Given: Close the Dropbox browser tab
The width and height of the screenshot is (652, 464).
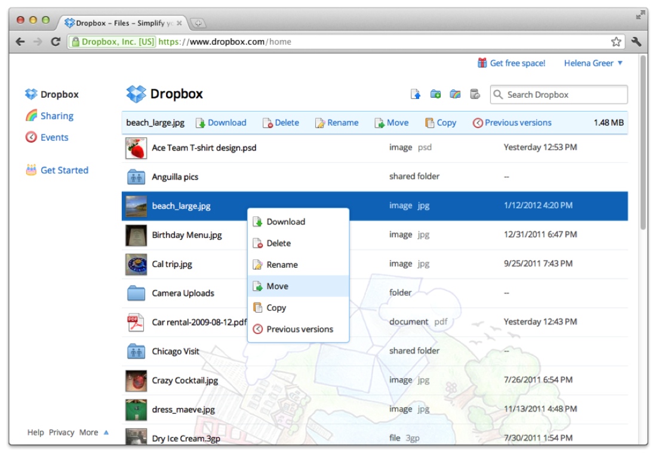Looking at the screenshot, I should (179, 23).
